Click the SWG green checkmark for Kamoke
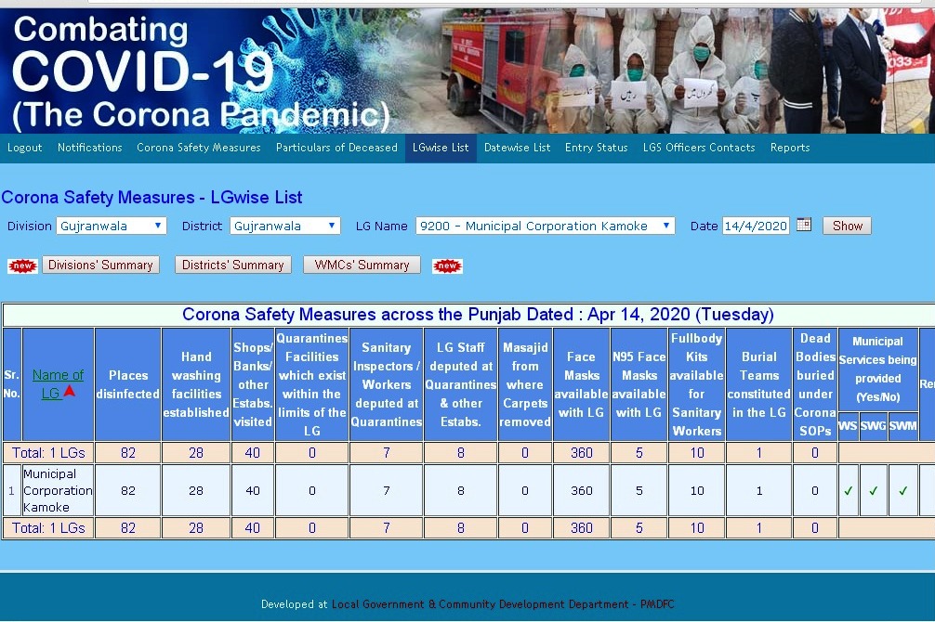The width and height of the screenshot is (935, 622). pos(874,491)
